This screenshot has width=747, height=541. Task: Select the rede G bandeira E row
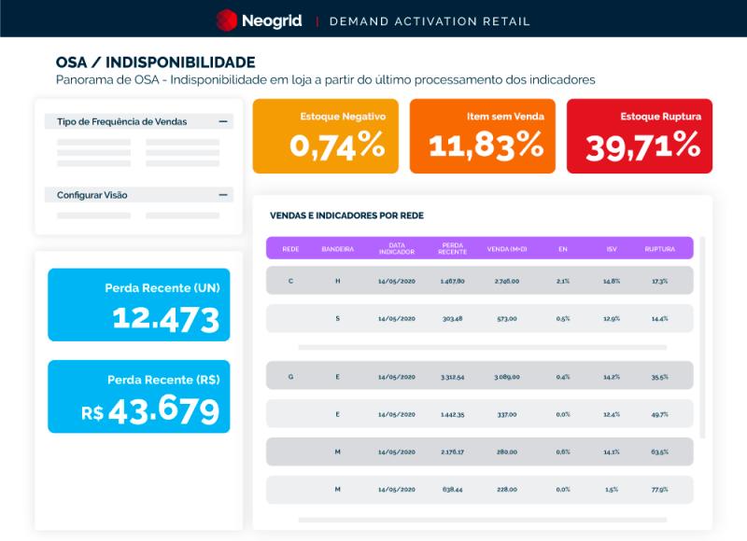[x=479, y=377]
